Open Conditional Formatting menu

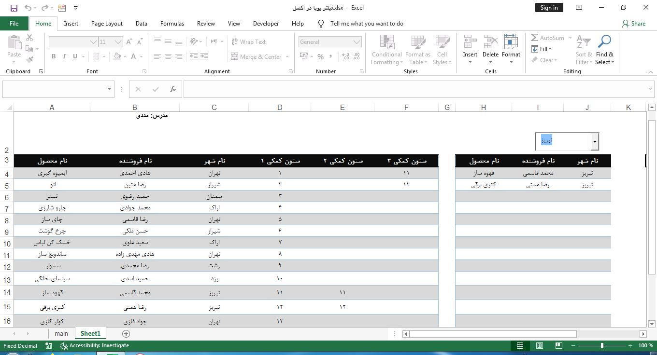click(x=386, y=50)
